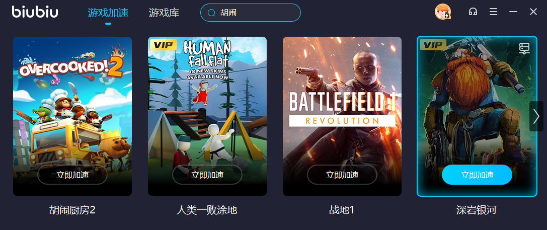Click the VIP badge on Human Fall Flat

(x=163, y=44)
